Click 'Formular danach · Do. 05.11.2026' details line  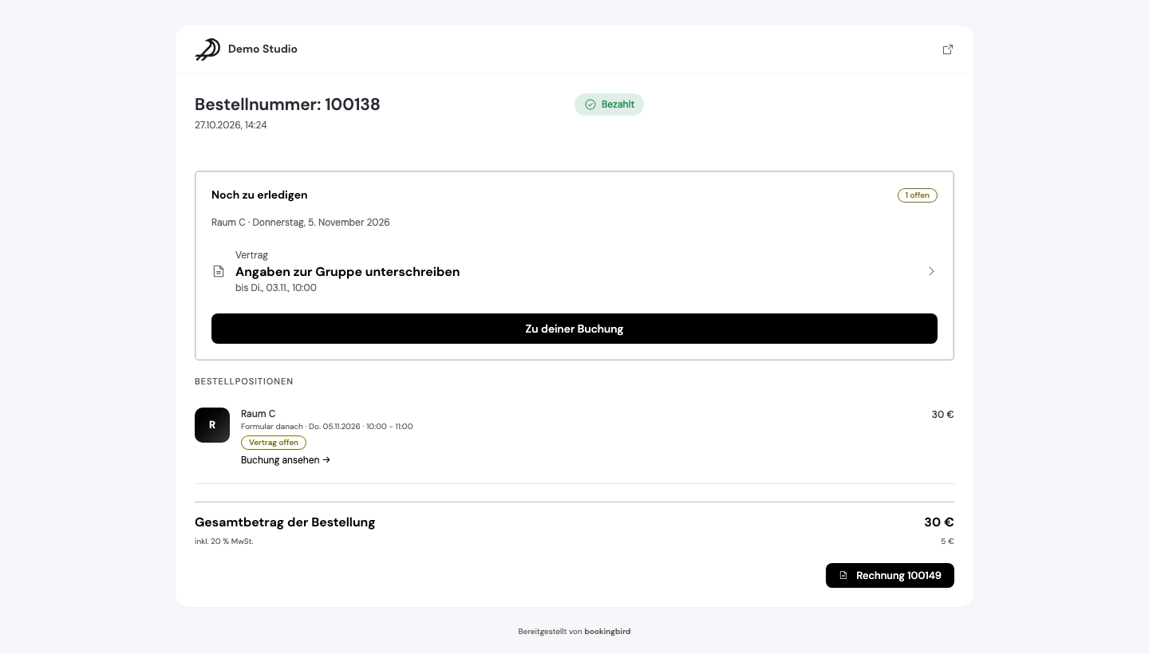(327, 427)
